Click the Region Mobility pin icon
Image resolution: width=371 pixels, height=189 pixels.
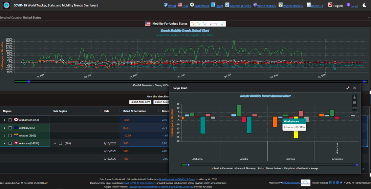281,6
